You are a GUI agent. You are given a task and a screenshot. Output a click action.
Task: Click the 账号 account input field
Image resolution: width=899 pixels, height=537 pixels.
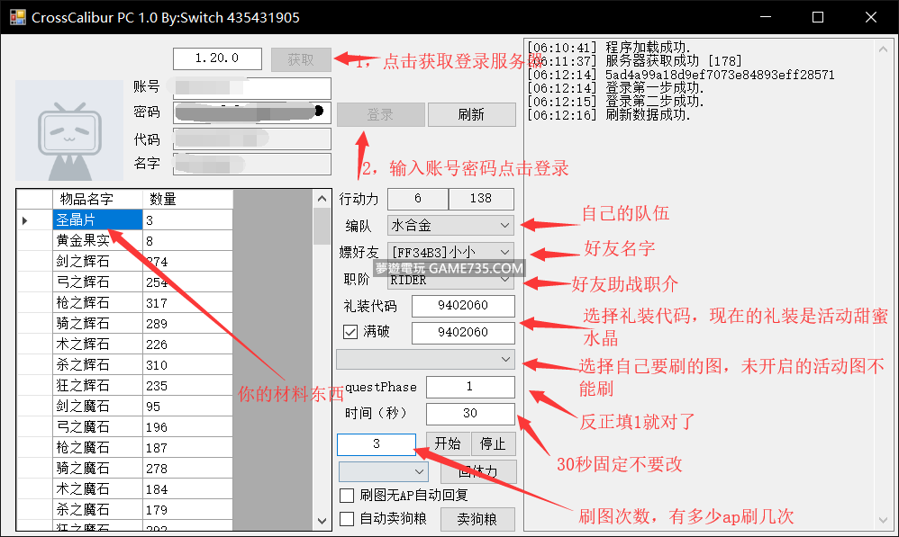pos(252,88)
